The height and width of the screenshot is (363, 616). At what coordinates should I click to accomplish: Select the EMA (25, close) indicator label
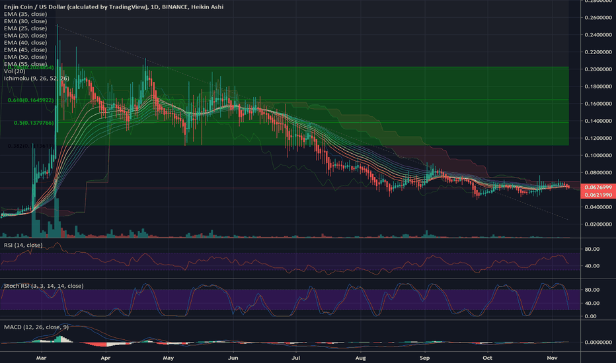tap(25, 28)
